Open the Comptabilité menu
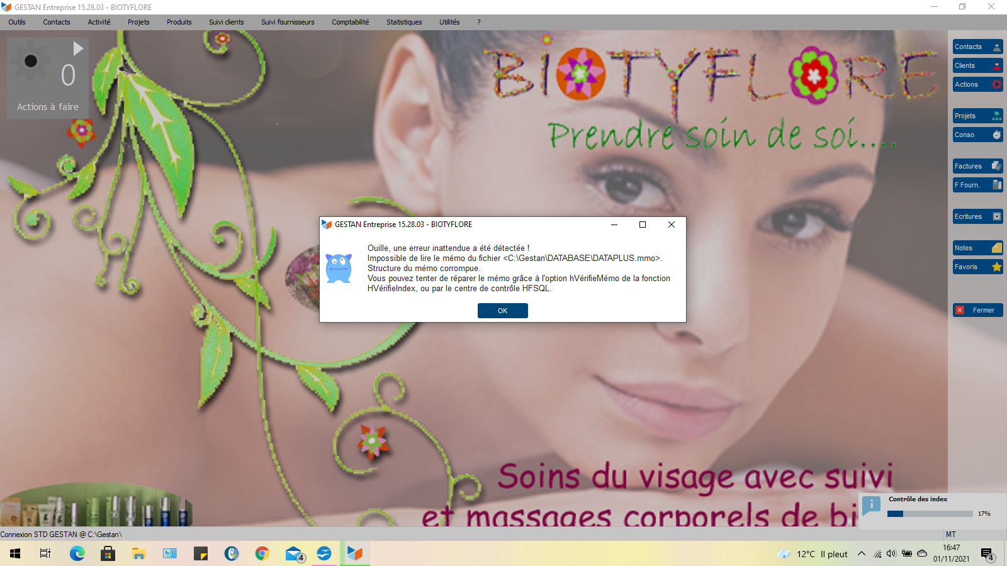This screenshot has width=1007, height=566. pyautogui.click(x=350, y=22)
